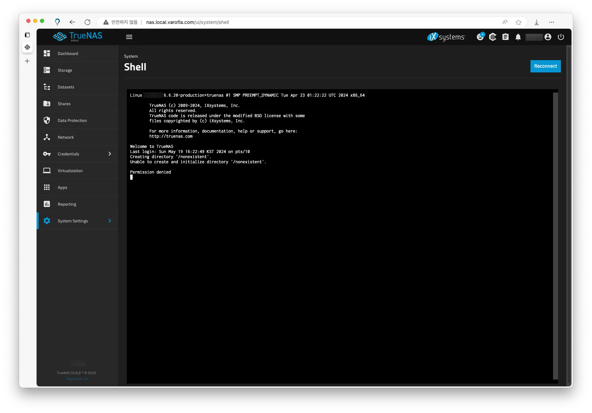Open the TrueCommand status smiley icon

click(480, 37)
